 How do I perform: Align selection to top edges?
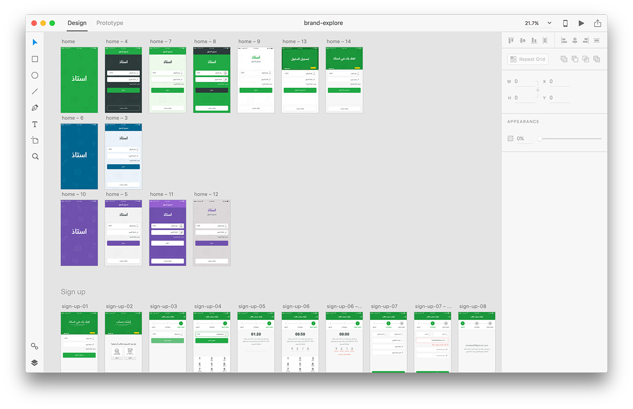pyautogui.click(x=511, y=40)
